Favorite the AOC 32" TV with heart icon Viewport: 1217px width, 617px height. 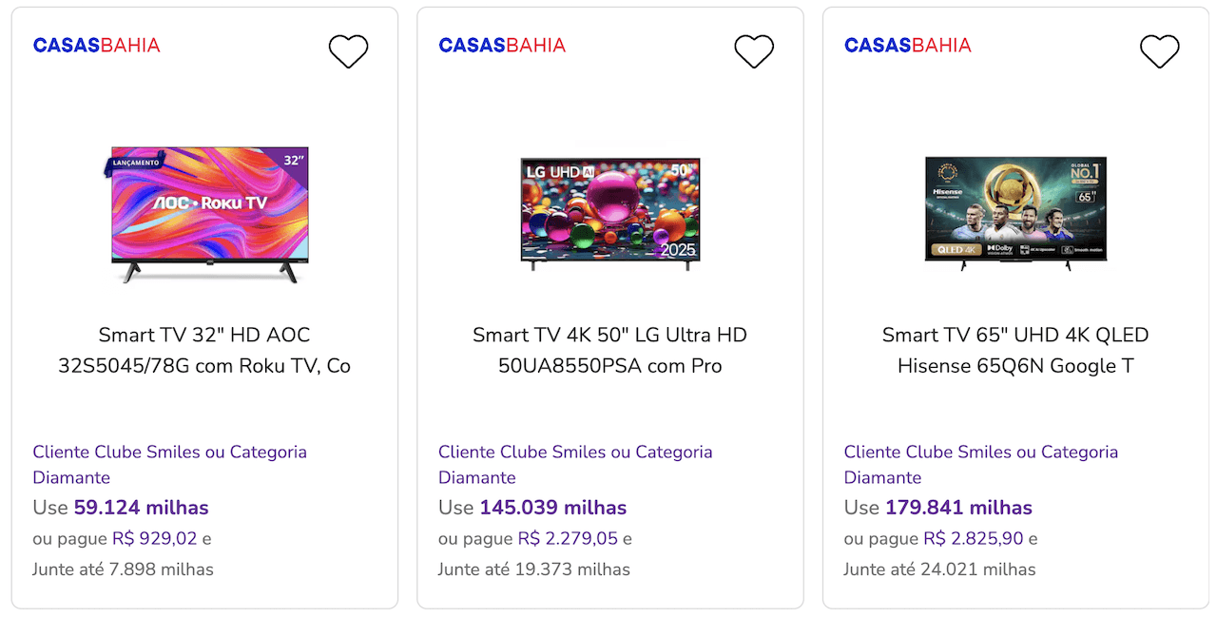click(348, 51)
